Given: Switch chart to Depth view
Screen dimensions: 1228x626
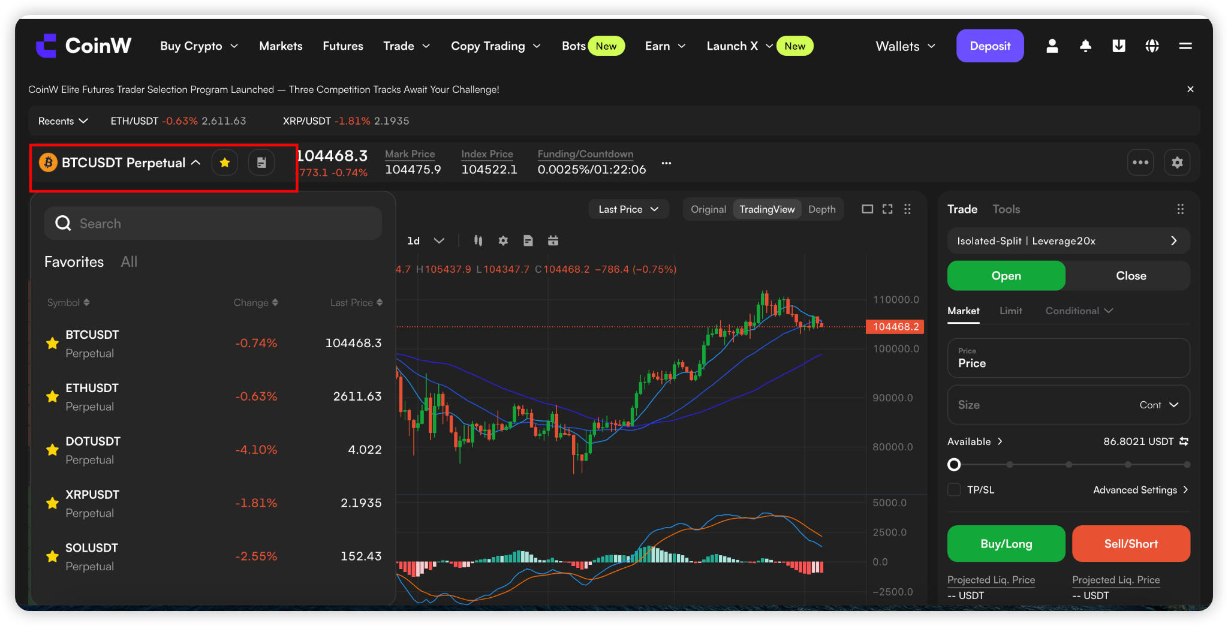Looking at the screenshot, I should click(x=821, y=209).
